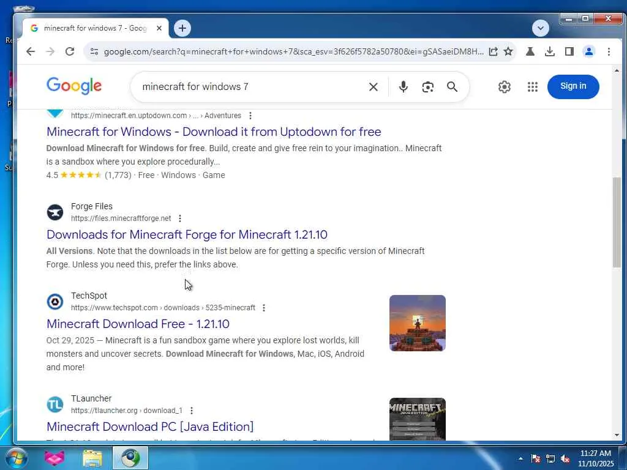Click the Forge Files site icon

click(x=55, y=212)
